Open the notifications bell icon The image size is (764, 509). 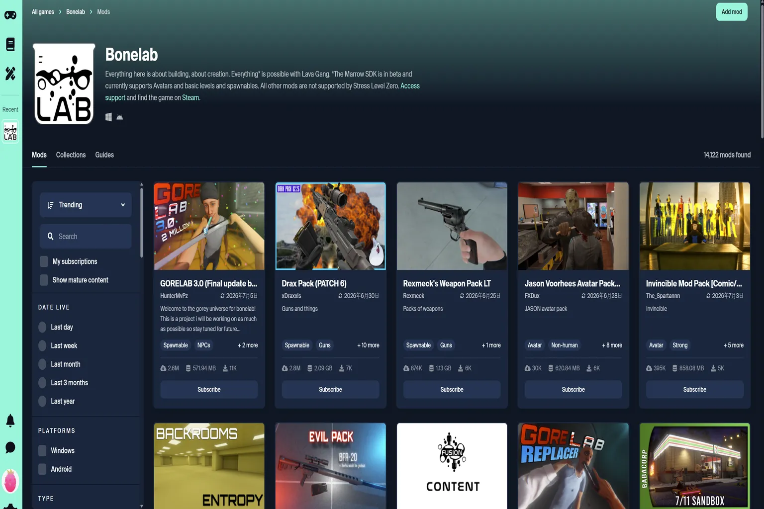(x=10, y=421)
